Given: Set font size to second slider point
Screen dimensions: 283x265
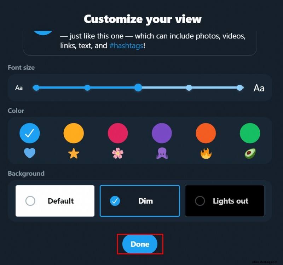Looking at the screenshot, I should pyautogui.click(x=87, y=88).
